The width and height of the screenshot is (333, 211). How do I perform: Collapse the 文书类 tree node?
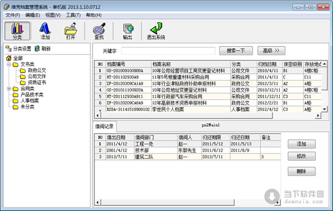9,64
